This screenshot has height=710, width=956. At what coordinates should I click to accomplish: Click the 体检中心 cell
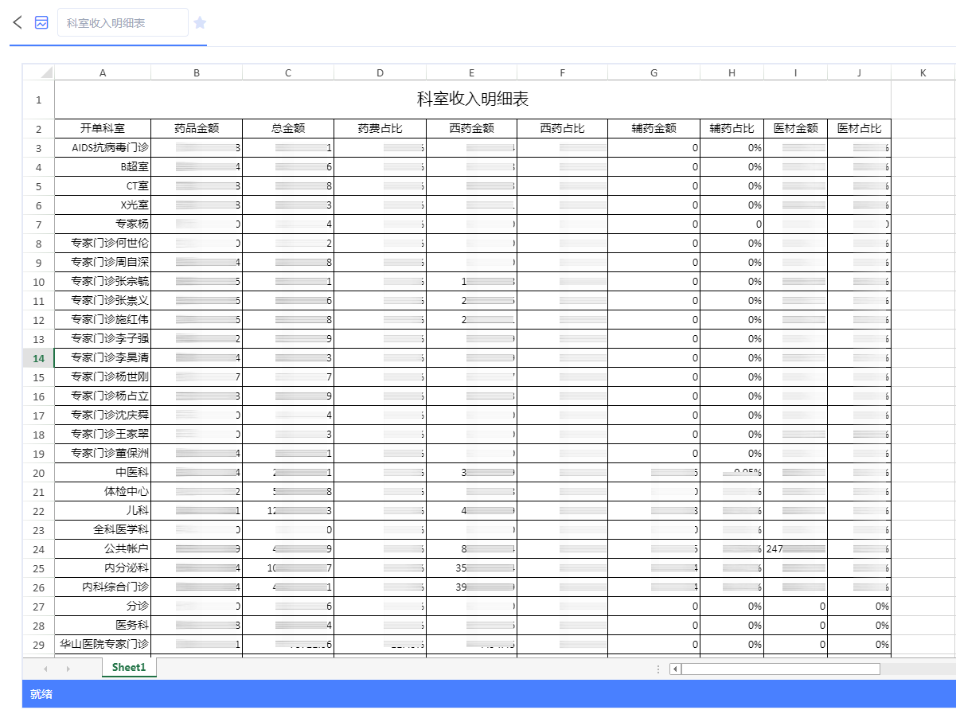coord(103,491)
